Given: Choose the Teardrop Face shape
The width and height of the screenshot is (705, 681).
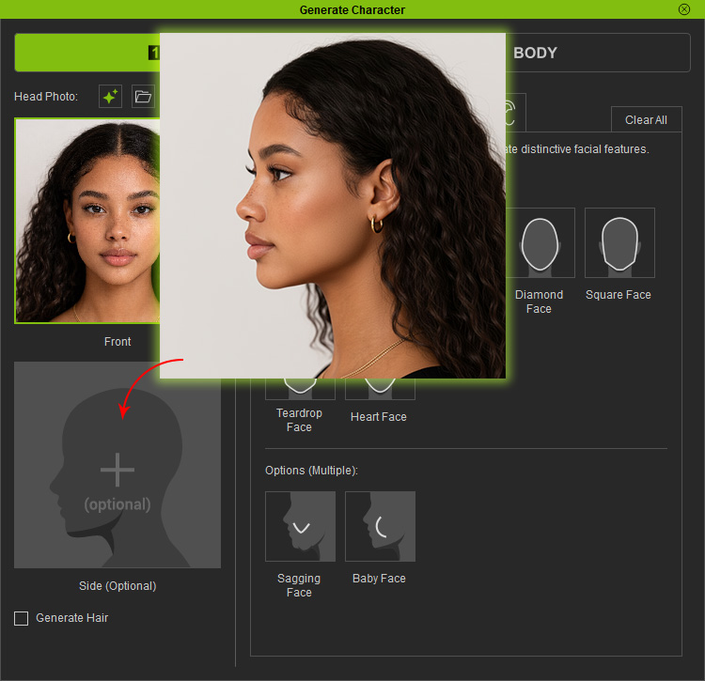Looking at the screenshot, I should 300,389.
